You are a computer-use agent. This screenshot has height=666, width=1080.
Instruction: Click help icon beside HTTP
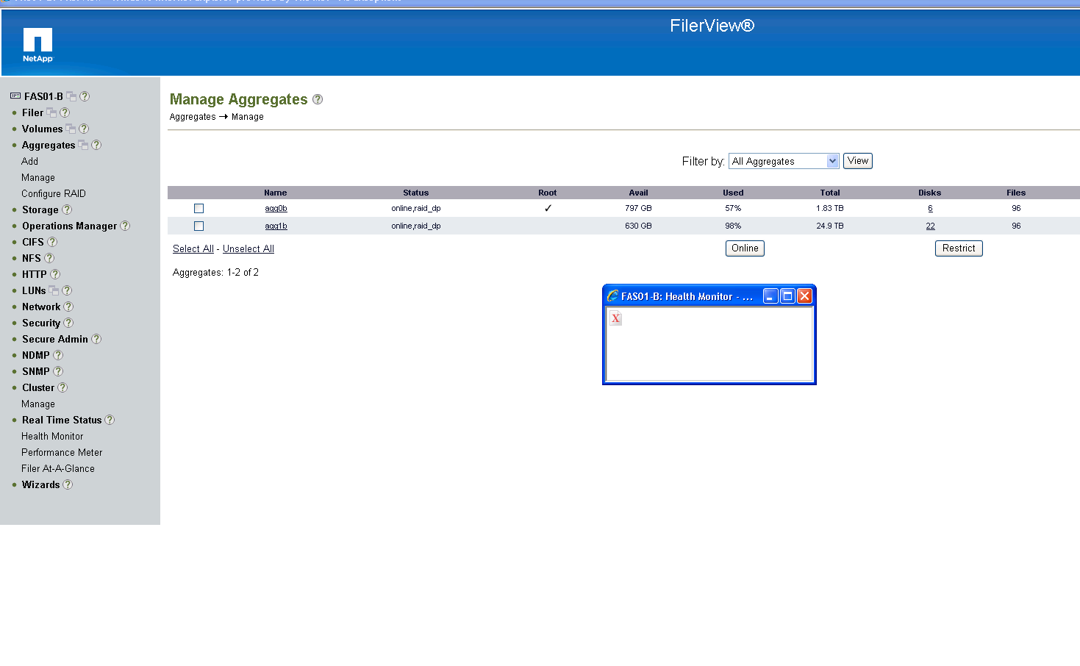[x=55, y=274]
